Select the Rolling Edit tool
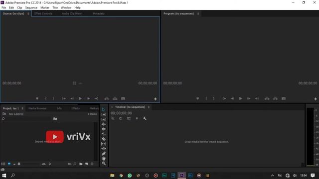The width and height of the screenshot is (319, 179). [x=104, y=129]
